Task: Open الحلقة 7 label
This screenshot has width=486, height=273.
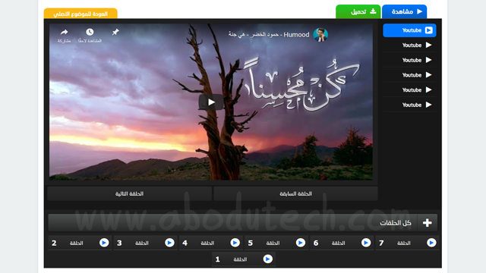Action: pos(404,243)
